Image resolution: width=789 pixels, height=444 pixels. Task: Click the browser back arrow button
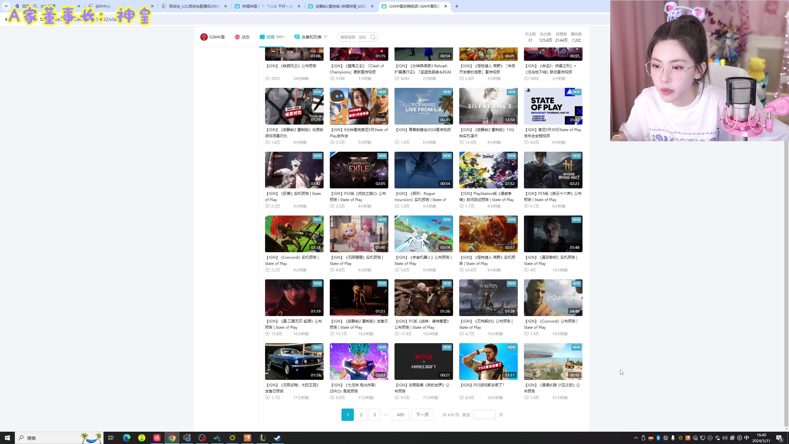click(x=6, y=19)
